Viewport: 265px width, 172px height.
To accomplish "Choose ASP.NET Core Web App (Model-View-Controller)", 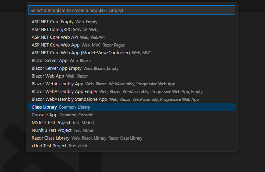I will 132,53.
